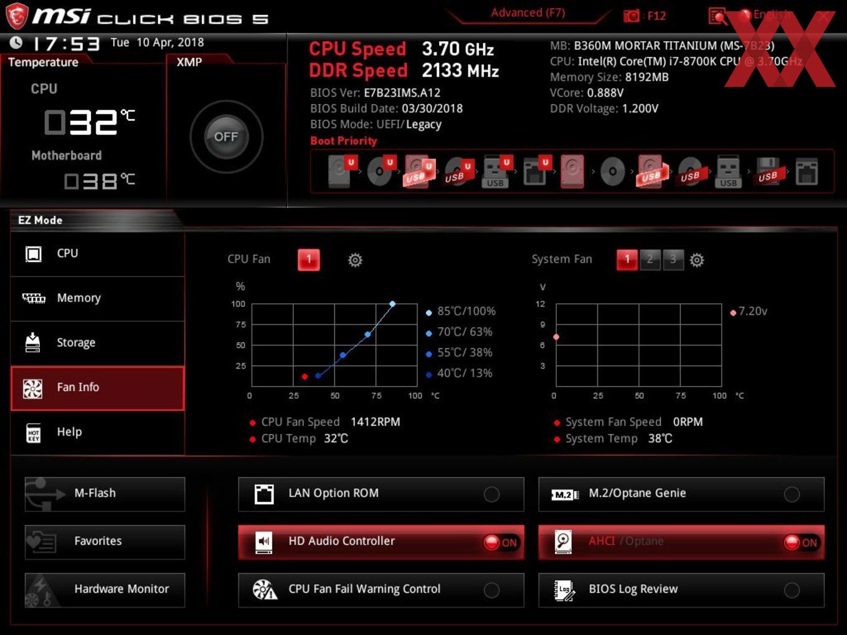This screenshot has height=635, width=847.
Task: Change the English language setting
Action: pos(772,14)
